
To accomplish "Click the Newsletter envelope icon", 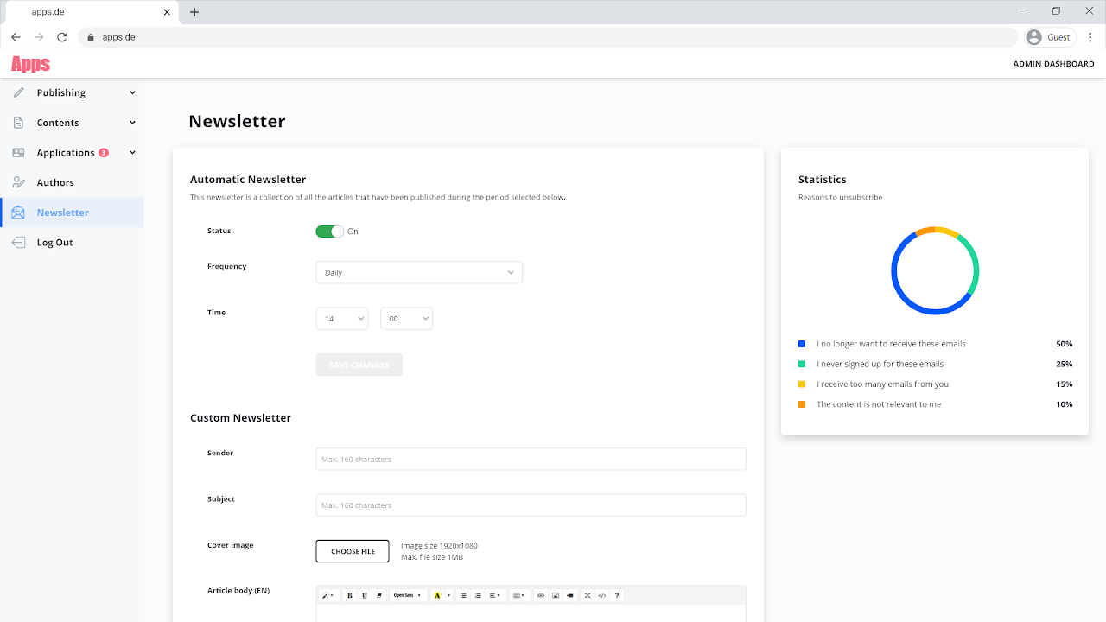I will coord(19,213).
